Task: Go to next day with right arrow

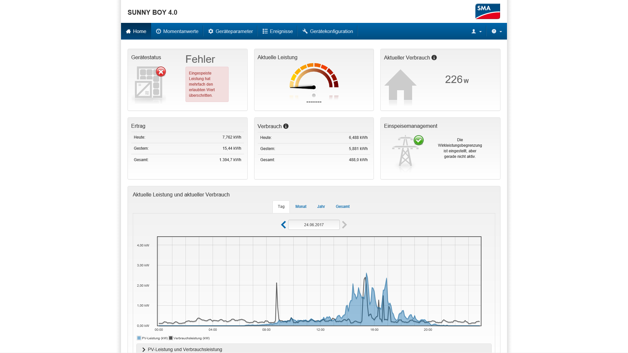Action: [344, 225]
